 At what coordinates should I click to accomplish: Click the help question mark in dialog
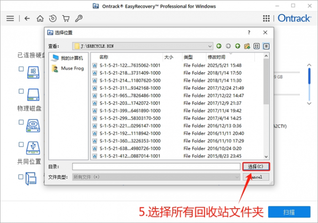click(249, 33)
